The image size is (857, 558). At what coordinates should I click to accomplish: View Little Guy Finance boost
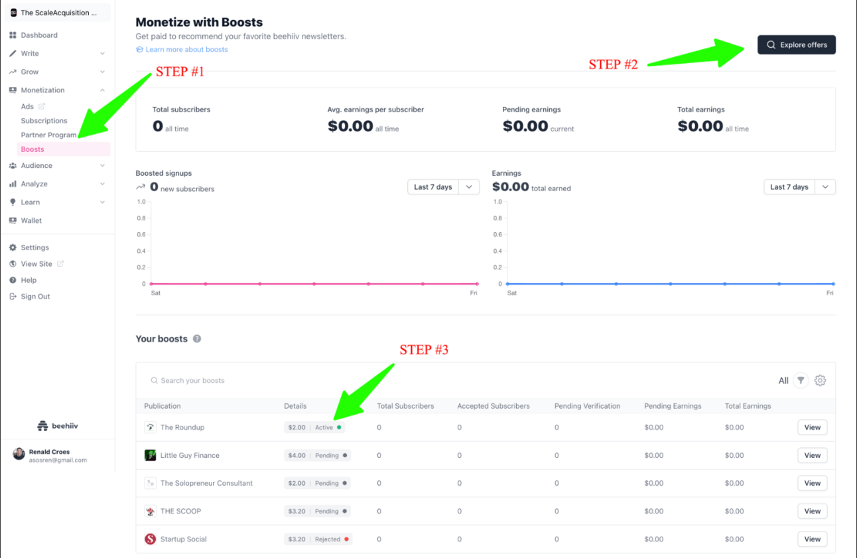click(x=813, y=455)
